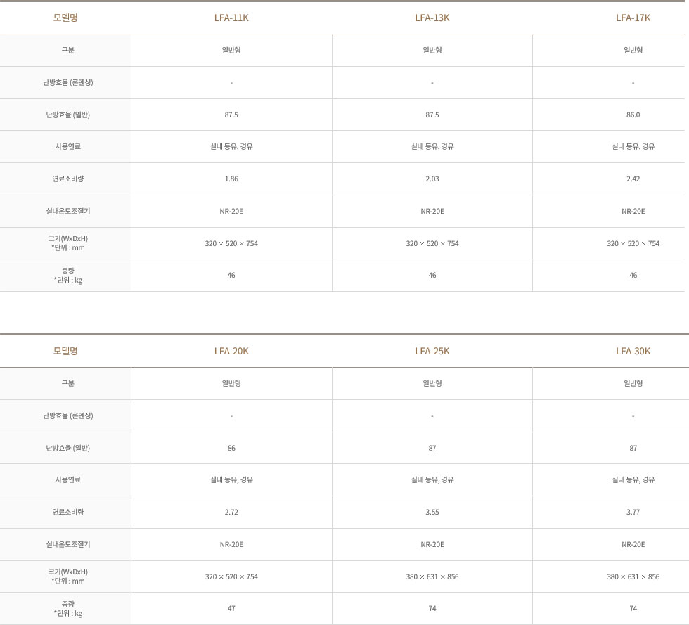
Task: Click fuel consumption value 2.03
Action: click(x=432, y=179)
